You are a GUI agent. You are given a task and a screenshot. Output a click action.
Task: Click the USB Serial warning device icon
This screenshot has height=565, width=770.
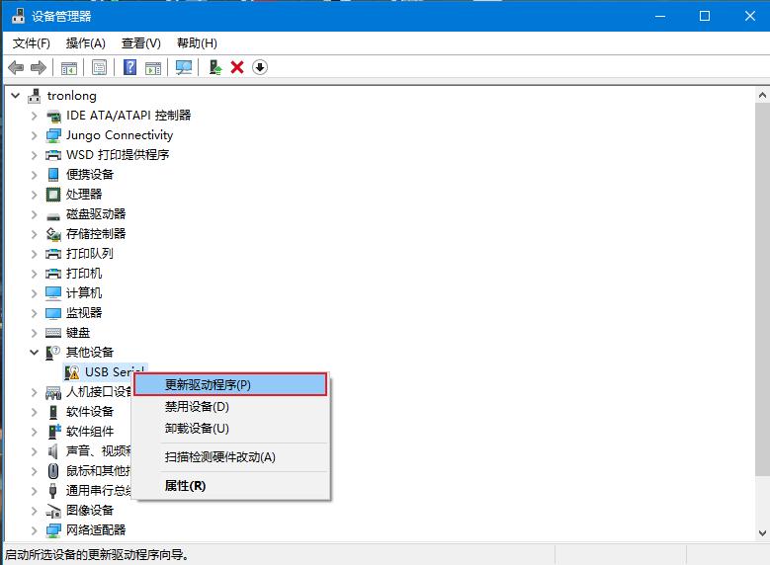[x=72, y=372]
